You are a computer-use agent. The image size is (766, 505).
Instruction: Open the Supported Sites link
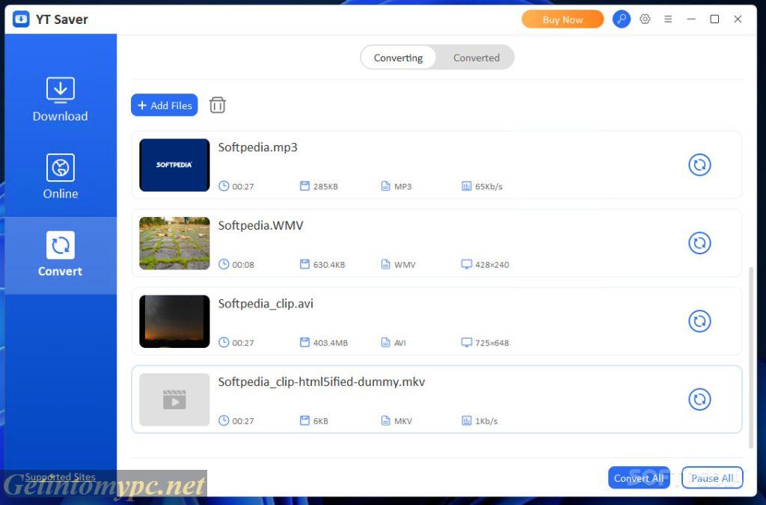(x=60, y=477)
